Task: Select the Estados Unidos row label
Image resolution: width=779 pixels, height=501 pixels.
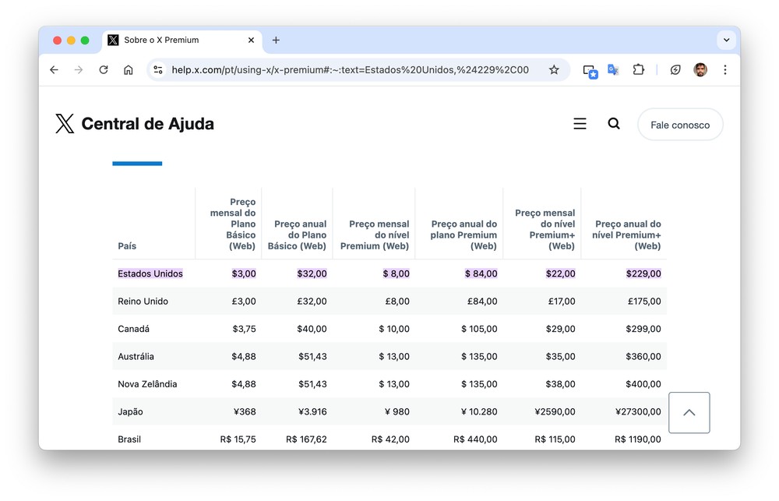Action: pyautogui.click(x=150, y=273)
